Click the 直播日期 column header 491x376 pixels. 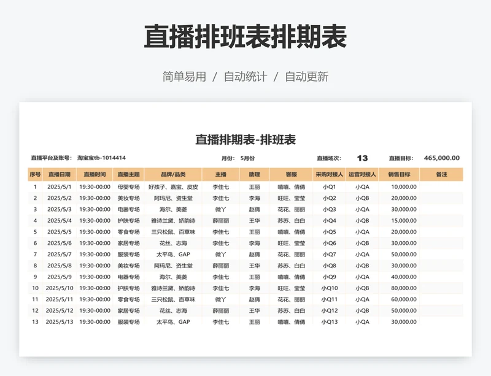pyautogui.click(x=59, y=174)
